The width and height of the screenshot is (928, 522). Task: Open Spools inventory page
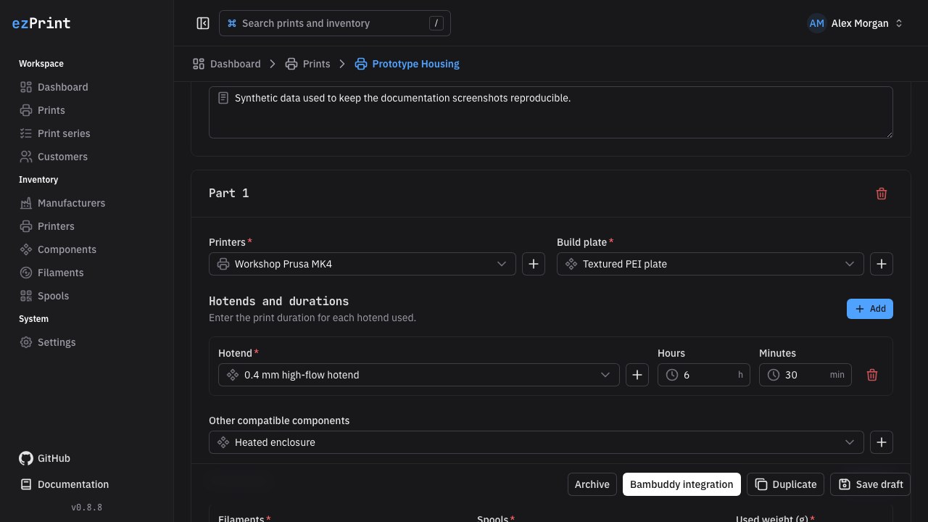87,296
